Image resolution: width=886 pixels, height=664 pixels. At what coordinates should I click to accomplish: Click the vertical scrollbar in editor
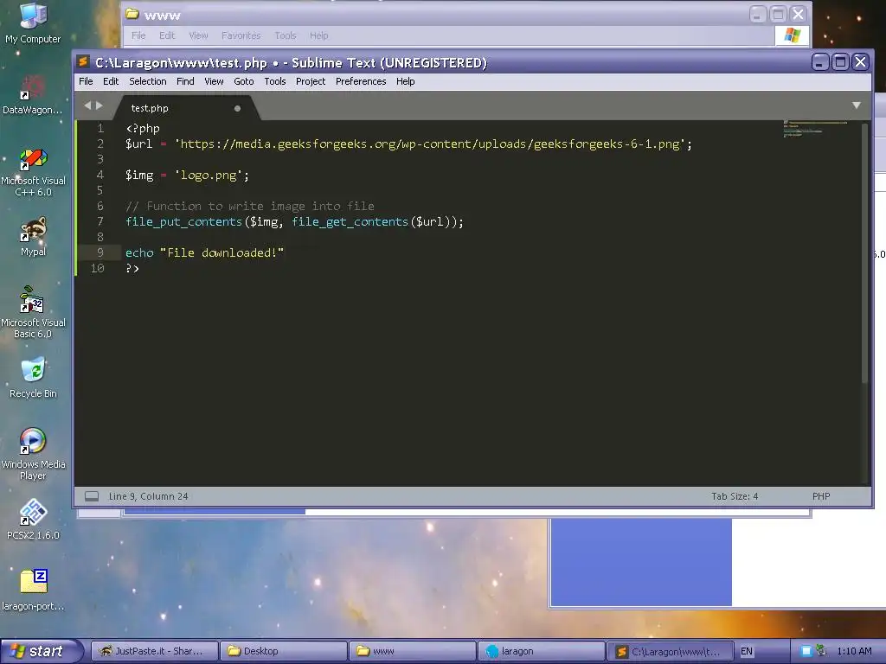[x=864, y=252]
